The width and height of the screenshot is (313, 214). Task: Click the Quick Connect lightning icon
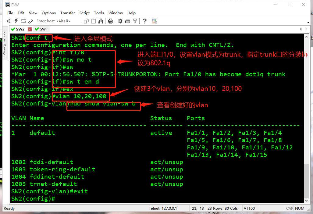point(16,21)
